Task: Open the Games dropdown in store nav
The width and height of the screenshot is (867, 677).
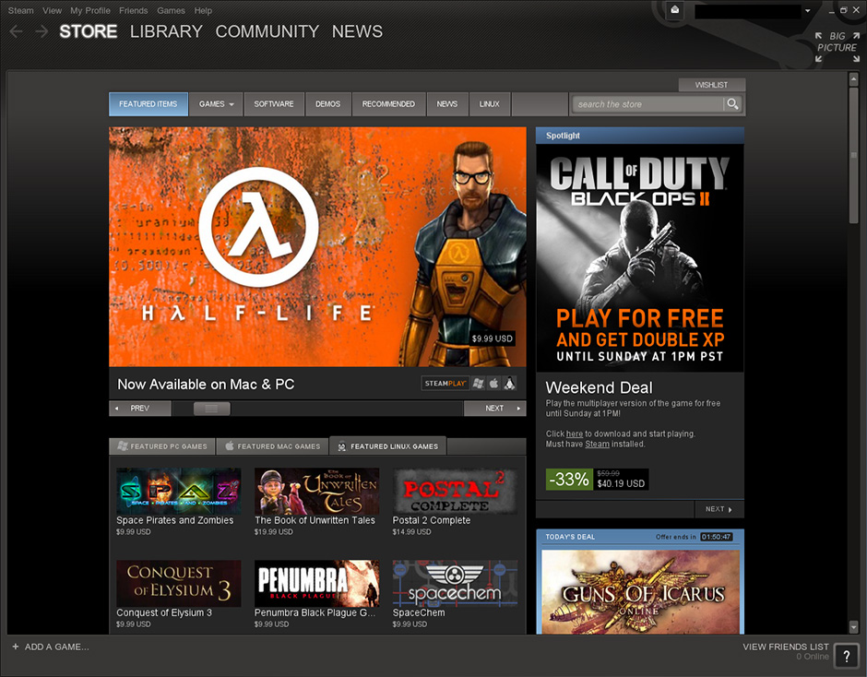Action: pos(216,104)
